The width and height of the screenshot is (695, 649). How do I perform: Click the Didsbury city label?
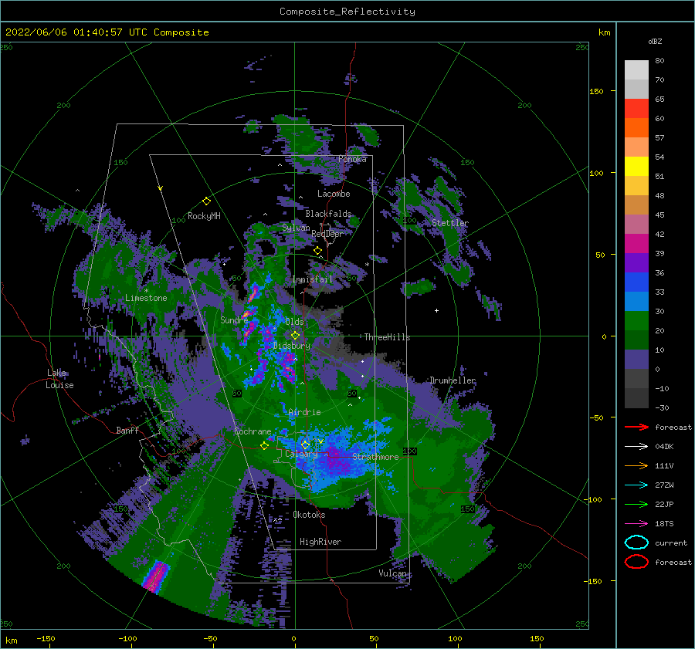(292, 346)
